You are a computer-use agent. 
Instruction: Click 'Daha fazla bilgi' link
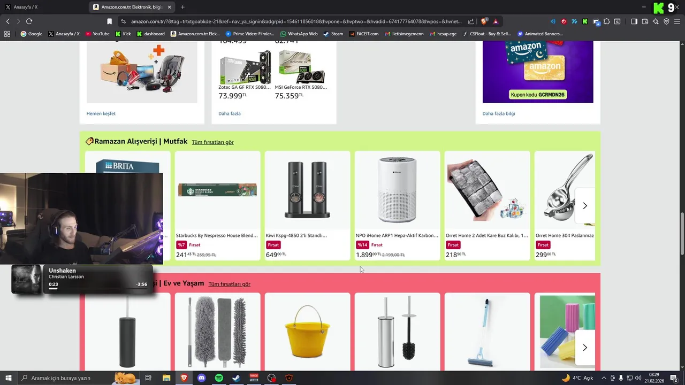pos(498,113)
